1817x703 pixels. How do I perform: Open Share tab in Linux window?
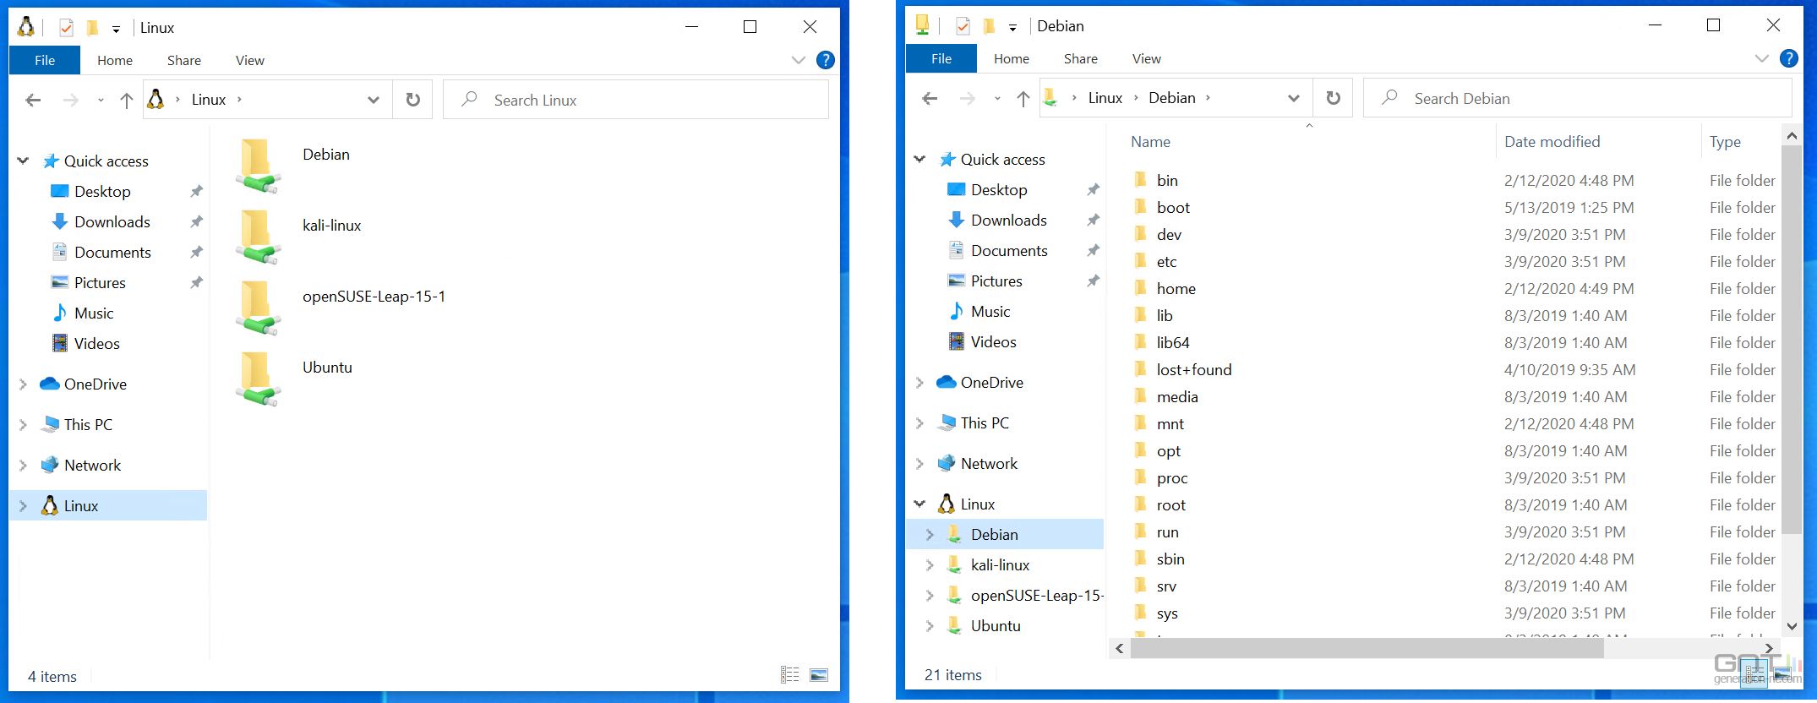(184, 60)
